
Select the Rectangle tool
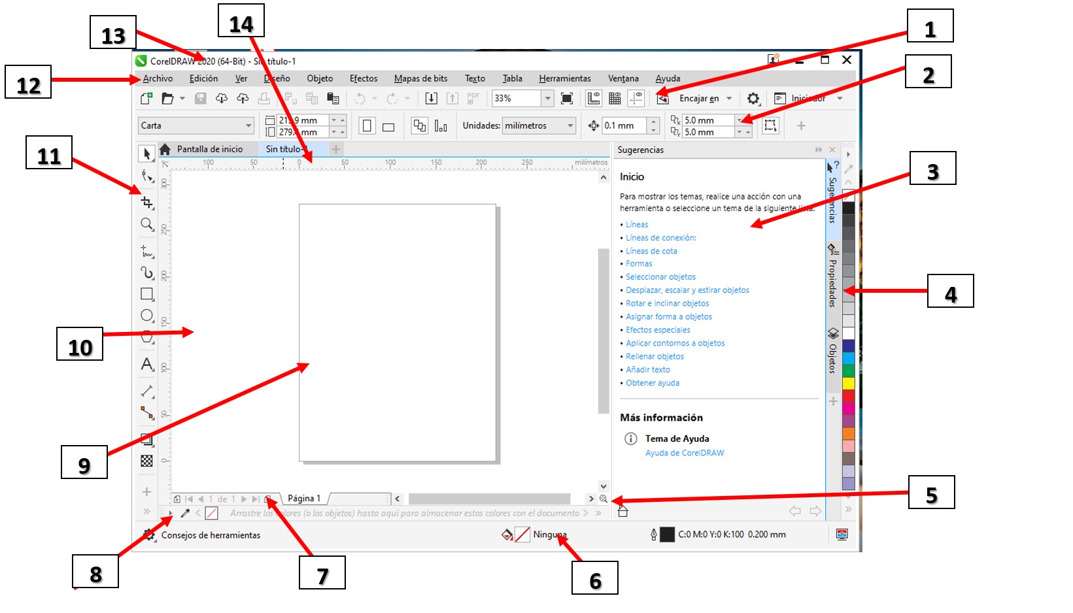click(147, 294)
